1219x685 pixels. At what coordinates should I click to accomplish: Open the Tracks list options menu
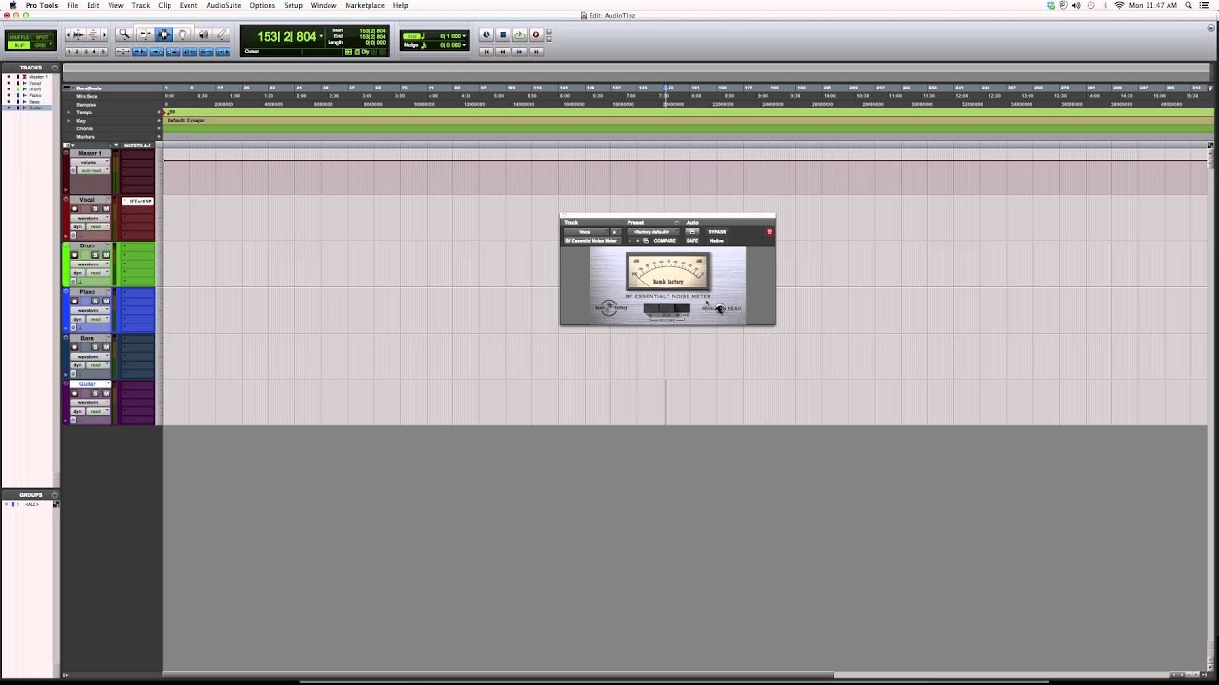click(x=55, y=68)
